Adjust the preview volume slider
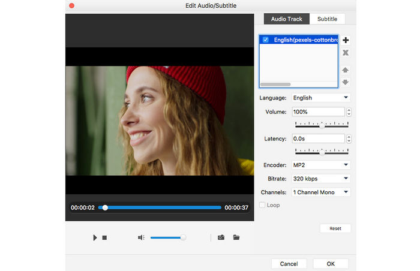 [x=168, y=237]
